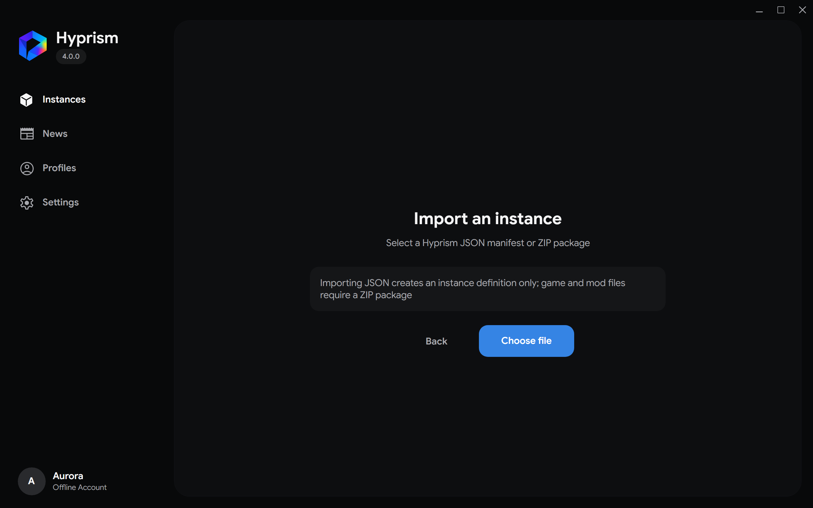
Task: Open the Settings section
Action: [60, 202]
